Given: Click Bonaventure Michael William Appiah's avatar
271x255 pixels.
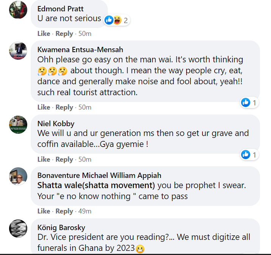Looking at the screenshot, I should tap(18, 176).
